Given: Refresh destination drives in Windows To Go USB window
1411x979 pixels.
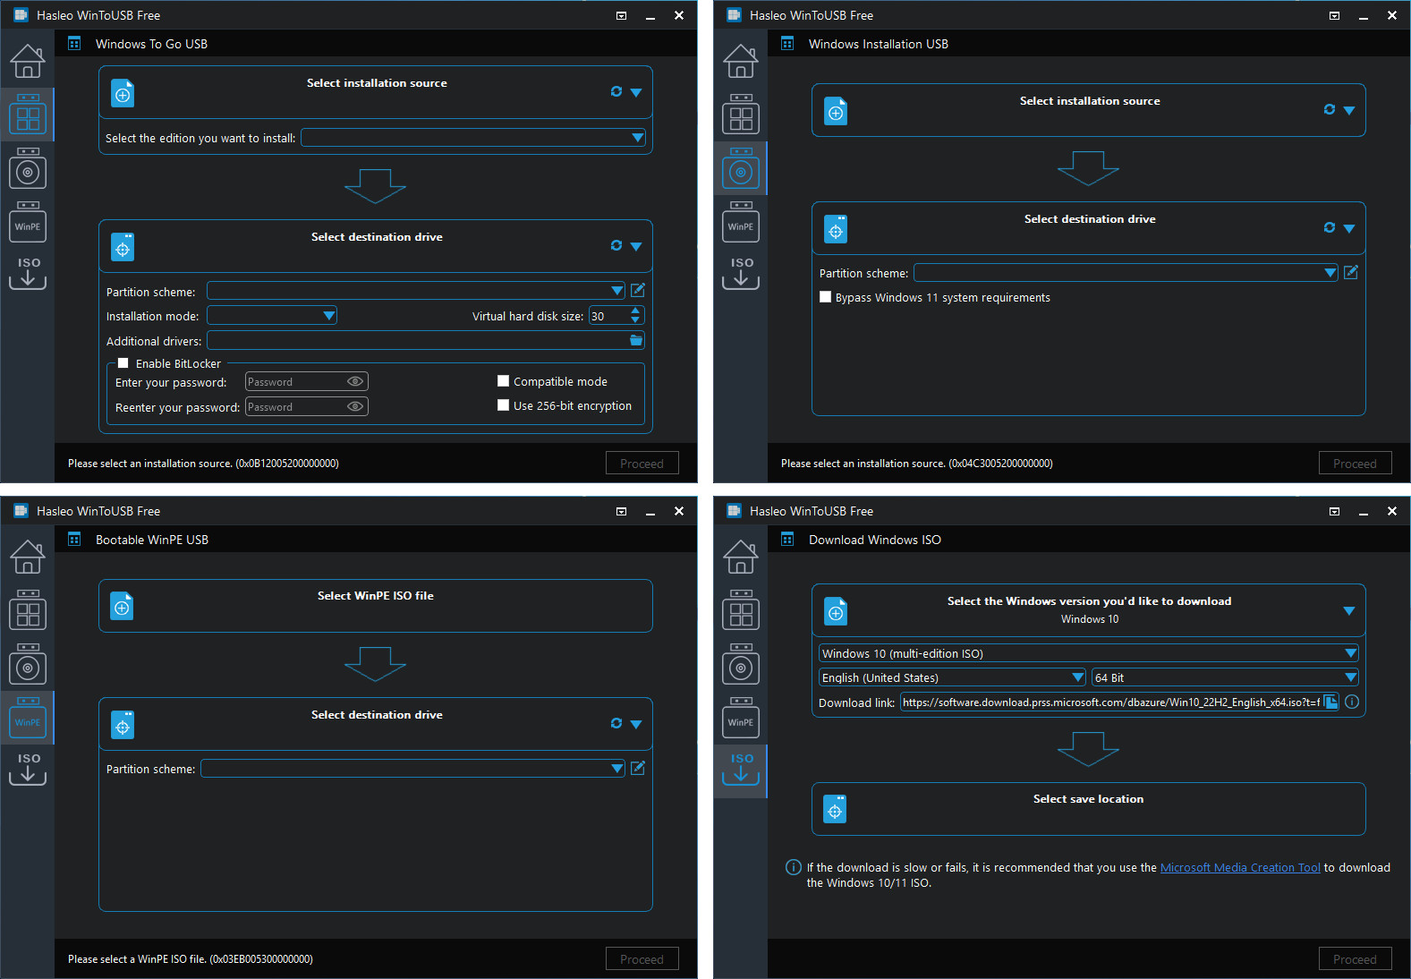Looking at the screenshot, I should tap(616, 245).
